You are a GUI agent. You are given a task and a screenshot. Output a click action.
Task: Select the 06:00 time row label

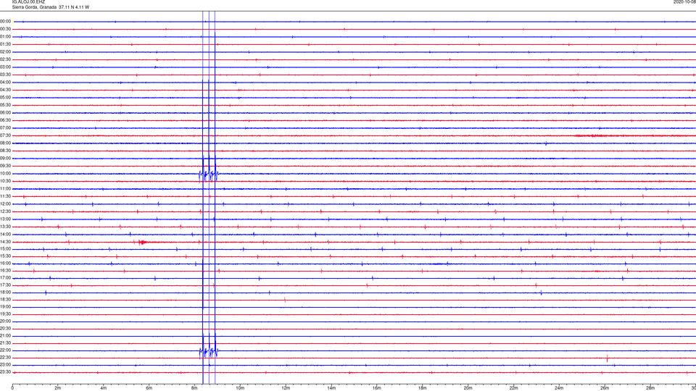coord(5,113)
